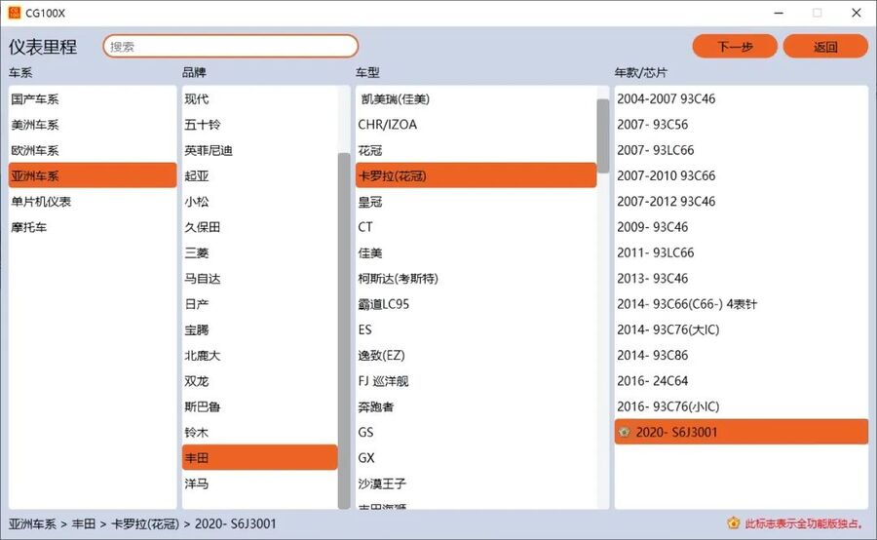The image size is (877, 540).
Task: Select model CT
Action: tap(476, 227)
